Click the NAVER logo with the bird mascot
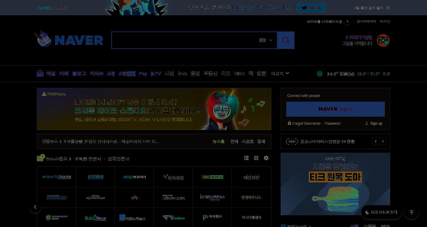 point(69,39)
